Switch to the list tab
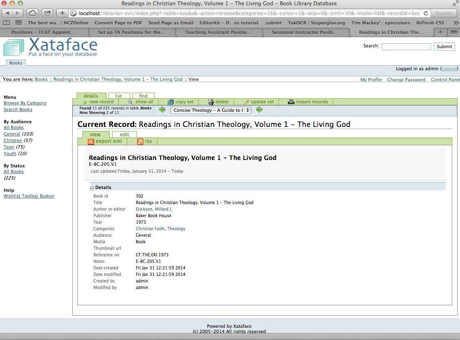 coord(119,96)
